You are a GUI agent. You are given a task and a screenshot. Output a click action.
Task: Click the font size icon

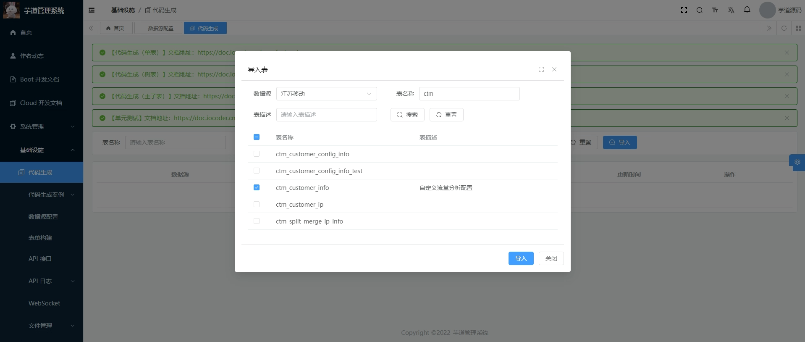[715, 10]
